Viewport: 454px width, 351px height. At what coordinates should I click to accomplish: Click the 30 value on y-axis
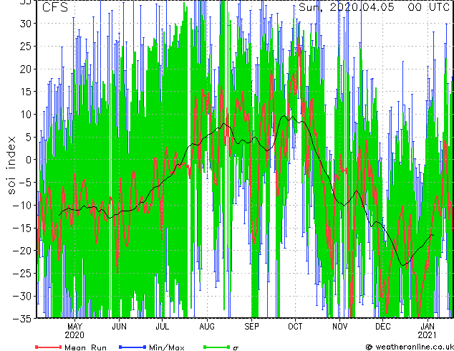[26, 24]
